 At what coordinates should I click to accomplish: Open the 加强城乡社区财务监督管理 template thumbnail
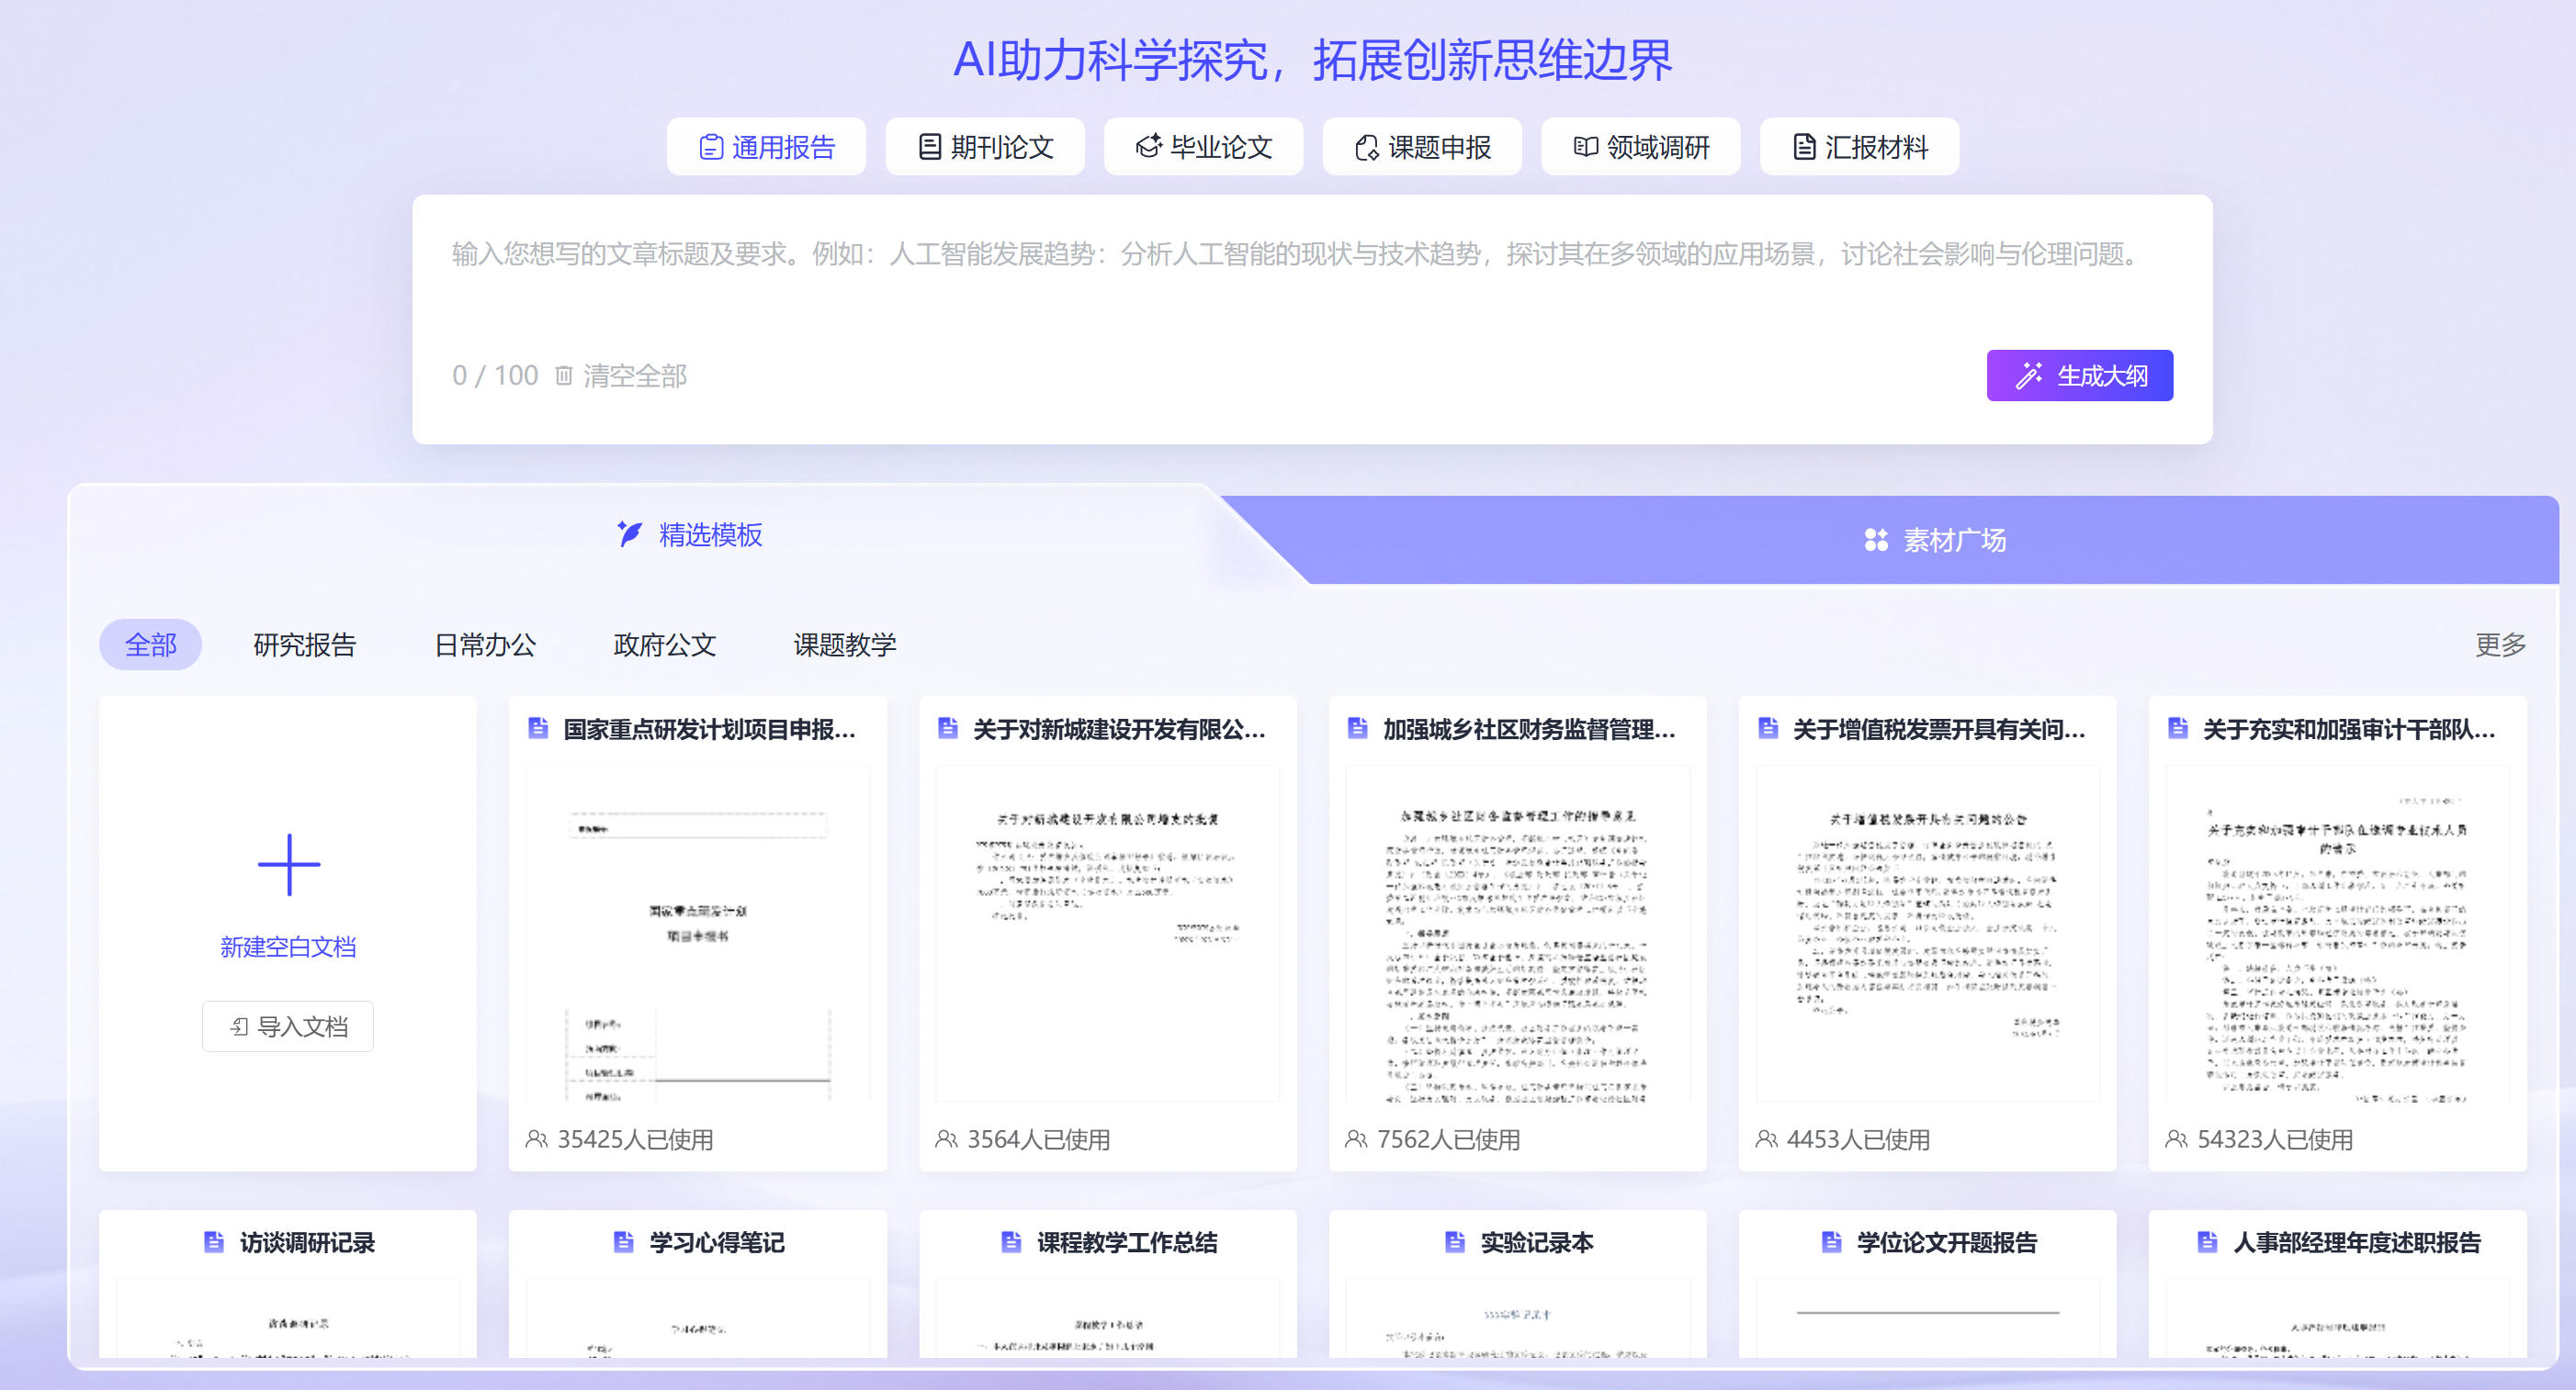1518,934
